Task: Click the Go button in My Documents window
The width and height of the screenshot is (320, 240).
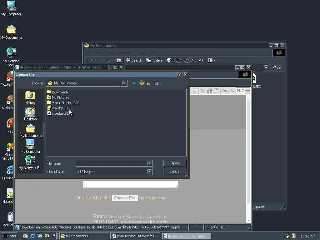Action: (x=277, y=68)
